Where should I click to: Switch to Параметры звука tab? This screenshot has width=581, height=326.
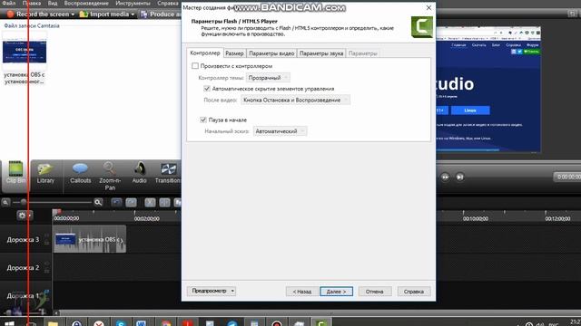point(321,53)
